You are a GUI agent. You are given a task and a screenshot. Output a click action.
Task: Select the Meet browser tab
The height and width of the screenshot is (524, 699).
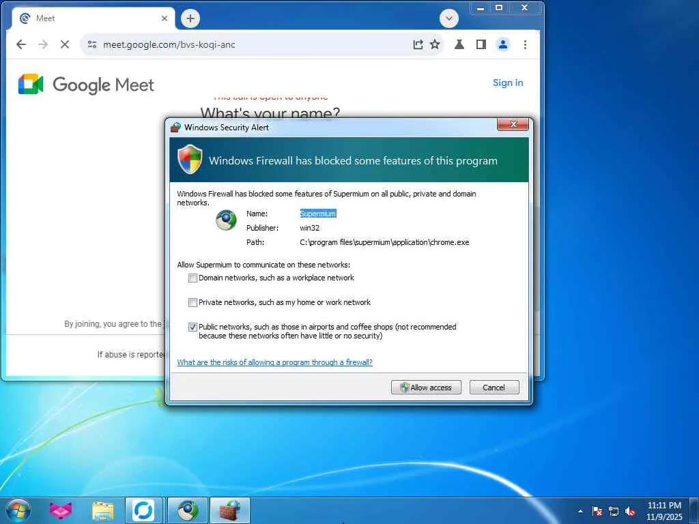pos(93,18)
